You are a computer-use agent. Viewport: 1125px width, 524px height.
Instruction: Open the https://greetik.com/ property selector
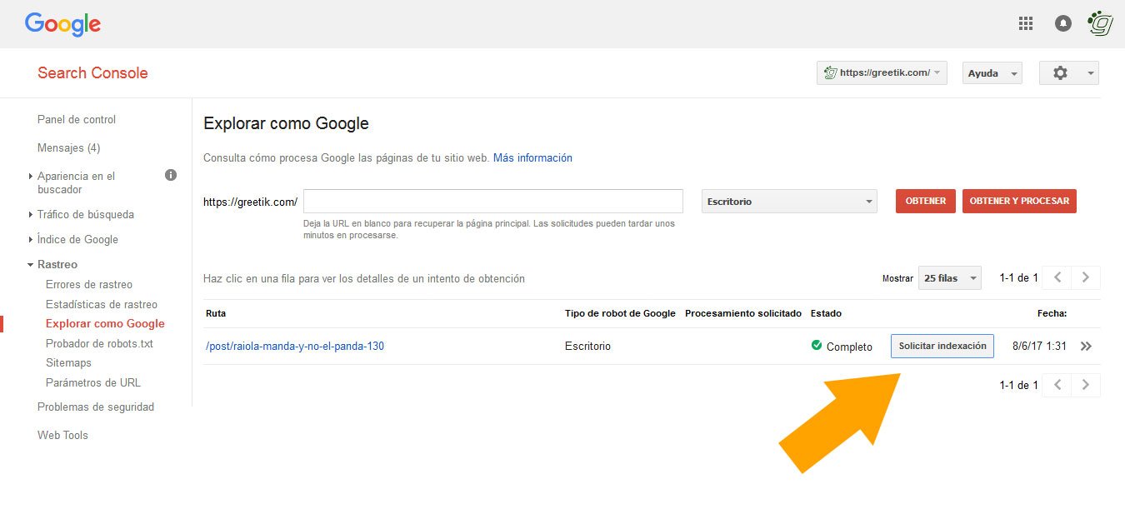pos(882,73)
